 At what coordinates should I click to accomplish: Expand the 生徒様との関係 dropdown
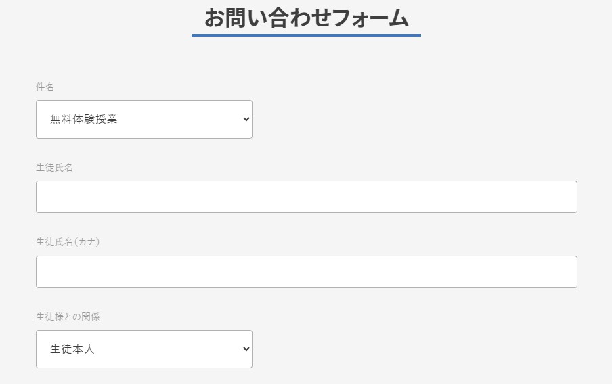click(144, 350)
